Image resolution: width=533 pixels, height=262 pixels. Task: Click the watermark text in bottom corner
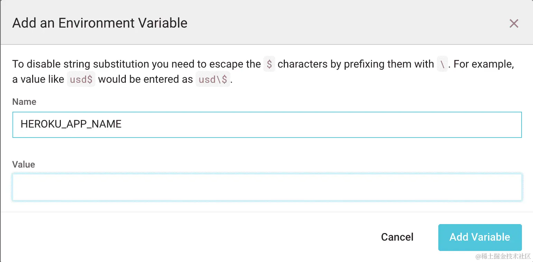tap(503, 256)
